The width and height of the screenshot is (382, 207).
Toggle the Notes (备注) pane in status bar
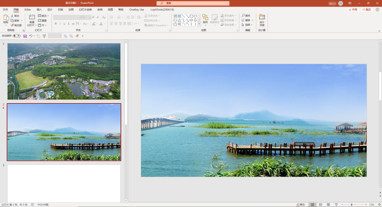tap(301, 205)
